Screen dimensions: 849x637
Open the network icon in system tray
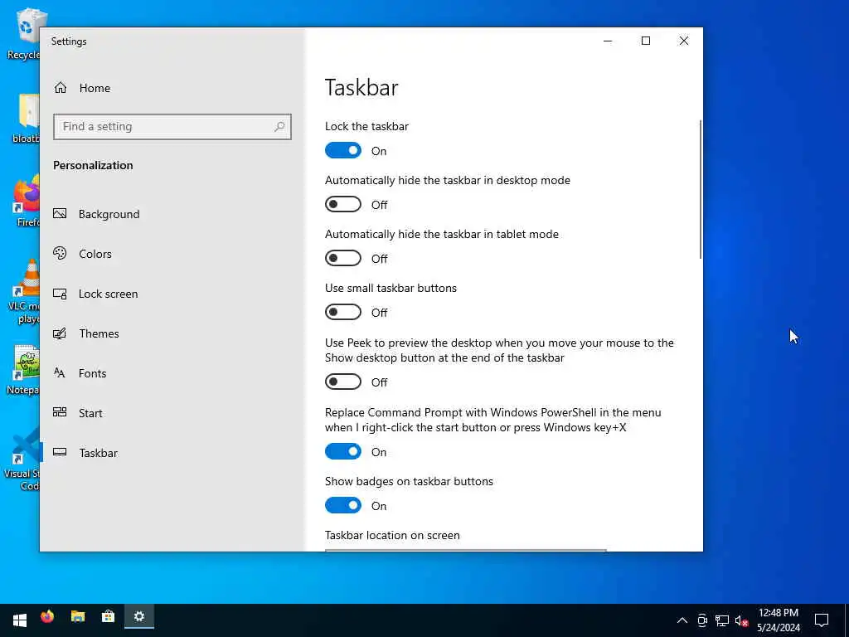point(722,620)
